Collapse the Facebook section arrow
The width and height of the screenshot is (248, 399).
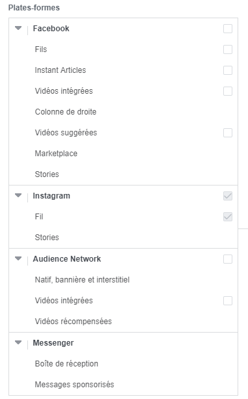coord(18,28)
